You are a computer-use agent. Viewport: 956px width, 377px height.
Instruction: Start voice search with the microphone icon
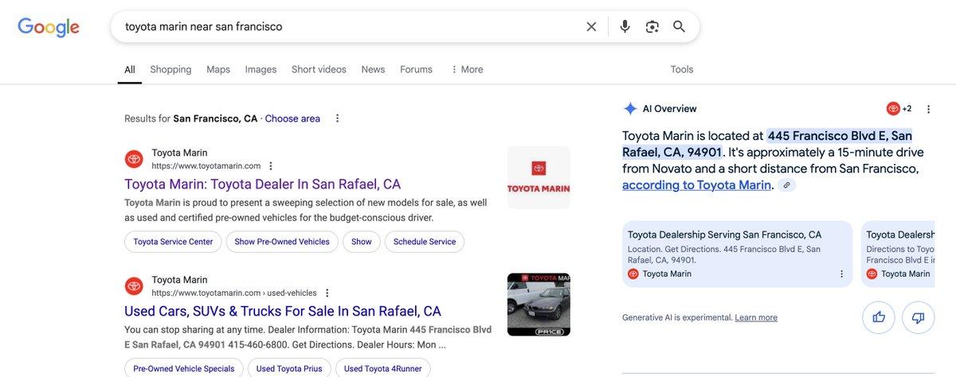[625, 26]
